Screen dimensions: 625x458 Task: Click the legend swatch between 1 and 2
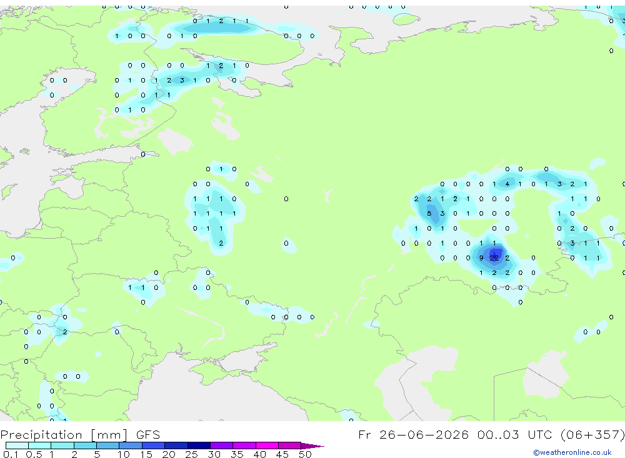point(62,446)
